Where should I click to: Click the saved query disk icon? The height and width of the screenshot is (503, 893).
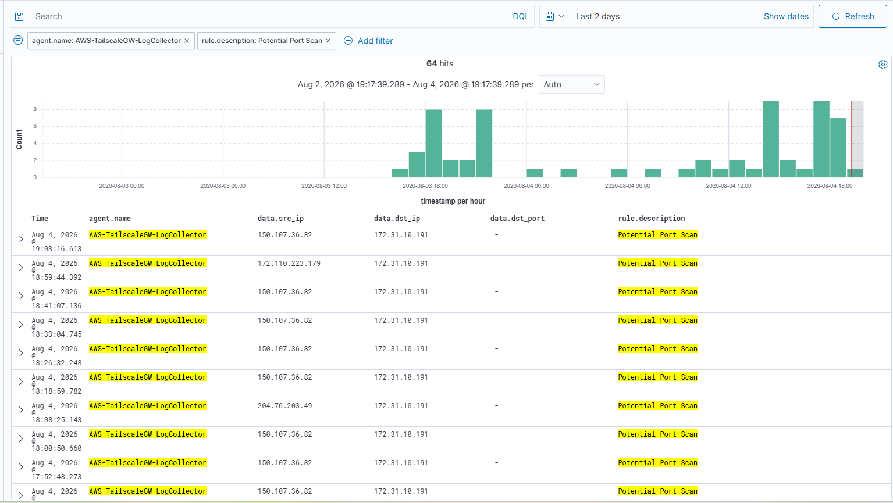[x=19, y=17]
